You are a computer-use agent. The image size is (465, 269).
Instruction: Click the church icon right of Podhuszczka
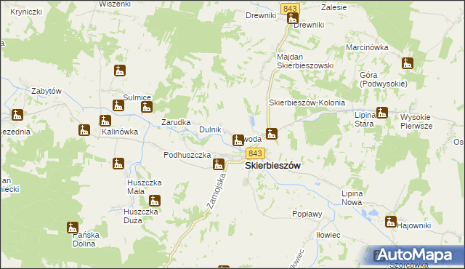pyautogui.click(x=219, y=164)
